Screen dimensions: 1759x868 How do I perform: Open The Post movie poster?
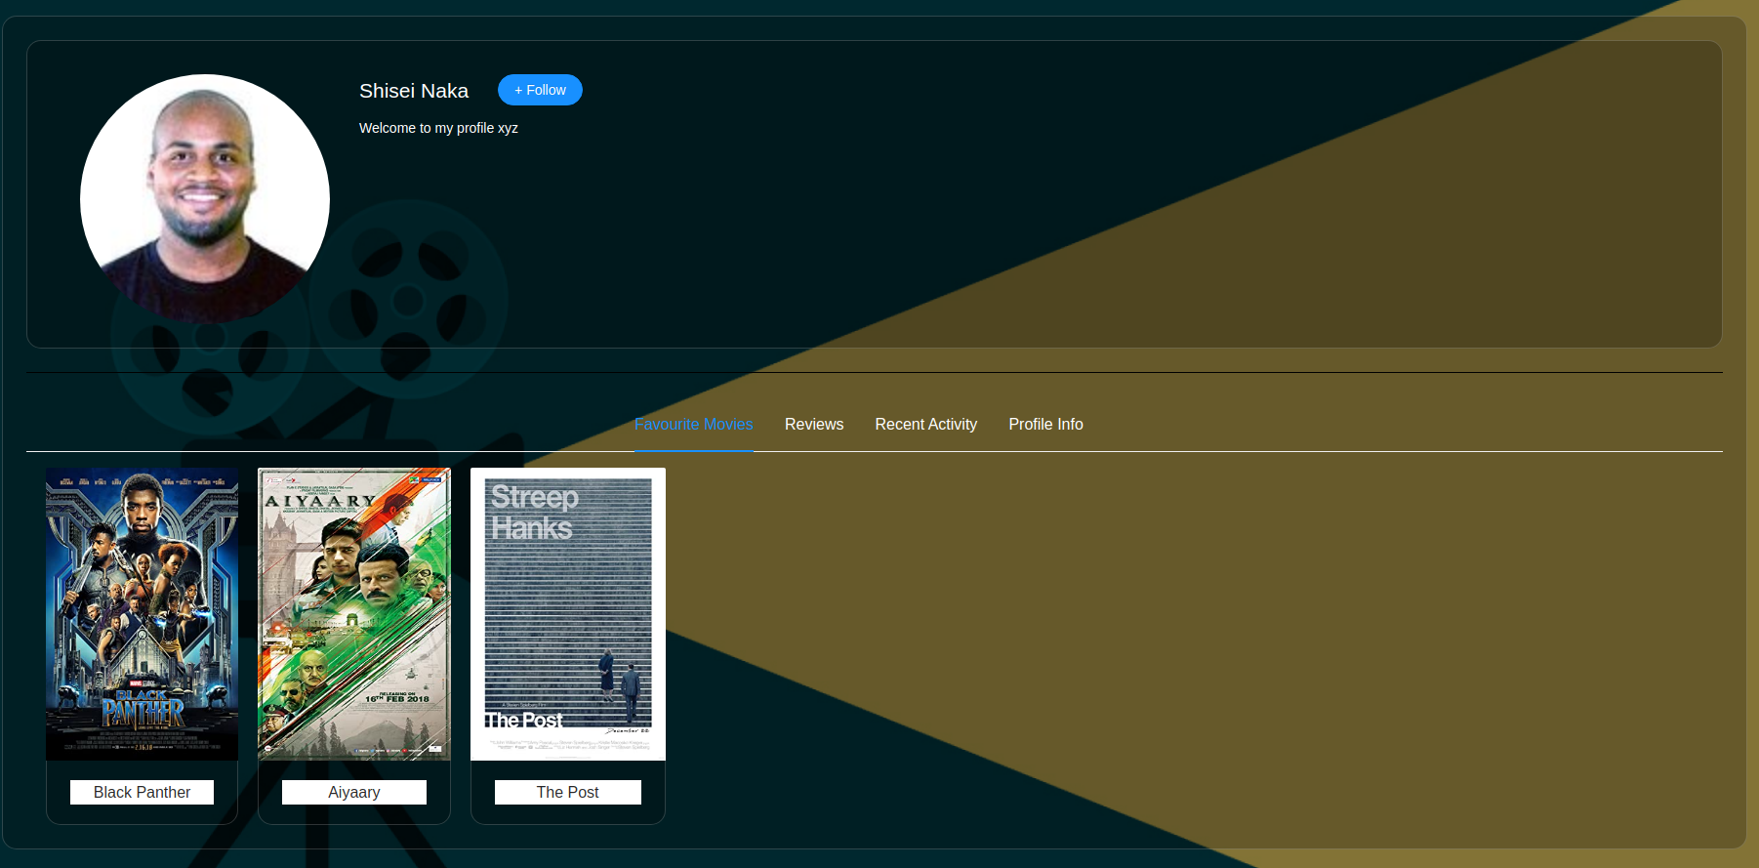point(568,614)
